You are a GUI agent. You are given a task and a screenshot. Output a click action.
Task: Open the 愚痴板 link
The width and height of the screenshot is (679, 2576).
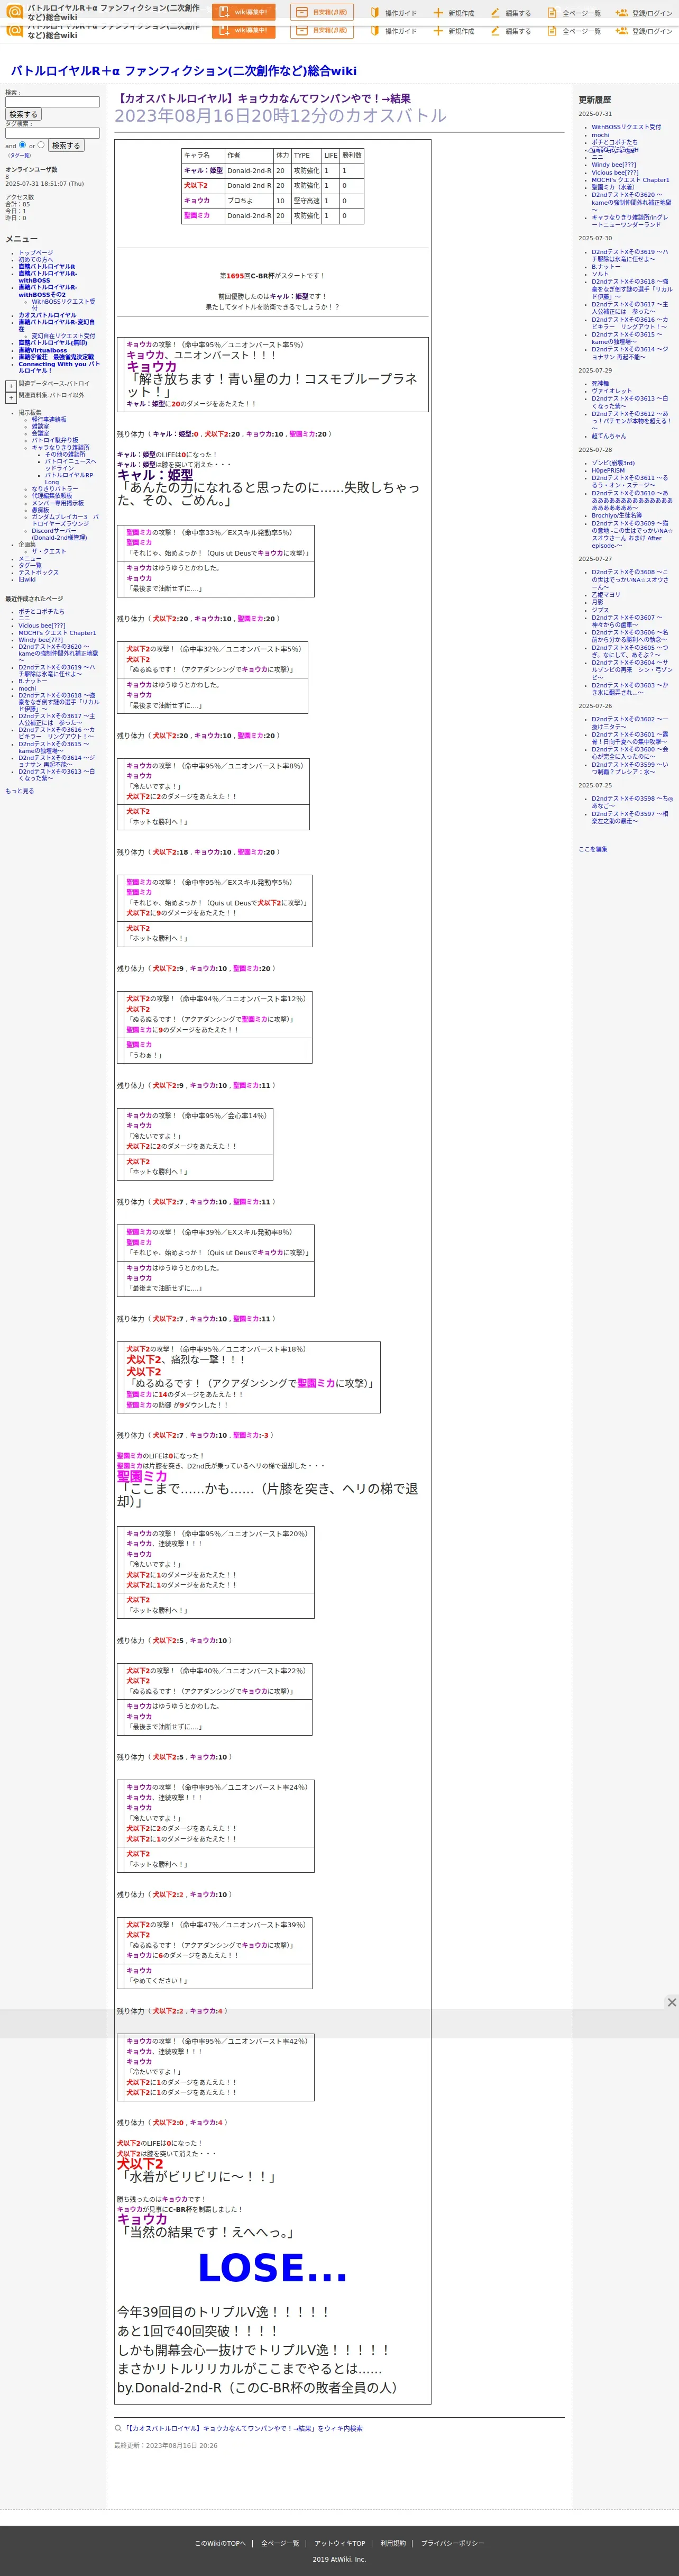[40, 510]
